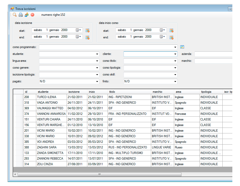
Task: Select cell VALMAGGI MATTEO
Action: pos(51,108)
